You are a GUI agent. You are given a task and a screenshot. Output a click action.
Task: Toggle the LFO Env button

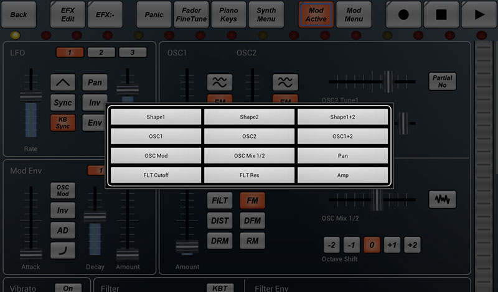point(95,122)
